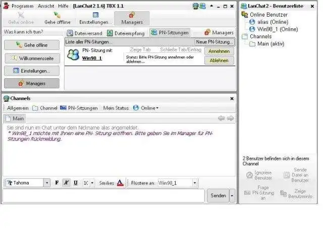Image resolution: width=323 pixels, height=242 pixels.
Task: Click sidebar Managers button
Action: 32,83
